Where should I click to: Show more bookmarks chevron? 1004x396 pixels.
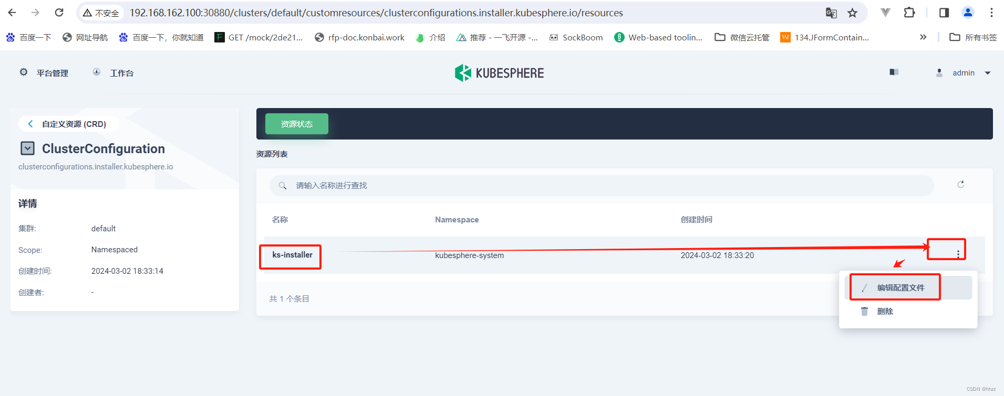tap(923, 37)
